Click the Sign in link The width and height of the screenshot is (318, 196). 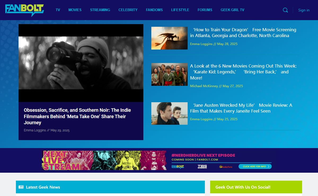[304, 10]
